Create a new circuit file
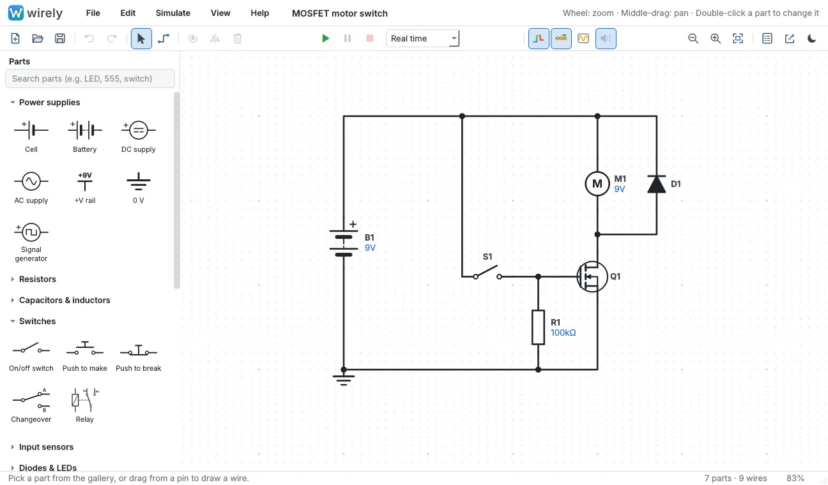This screenshot has height=485, width=828. (x=15, y=38)
